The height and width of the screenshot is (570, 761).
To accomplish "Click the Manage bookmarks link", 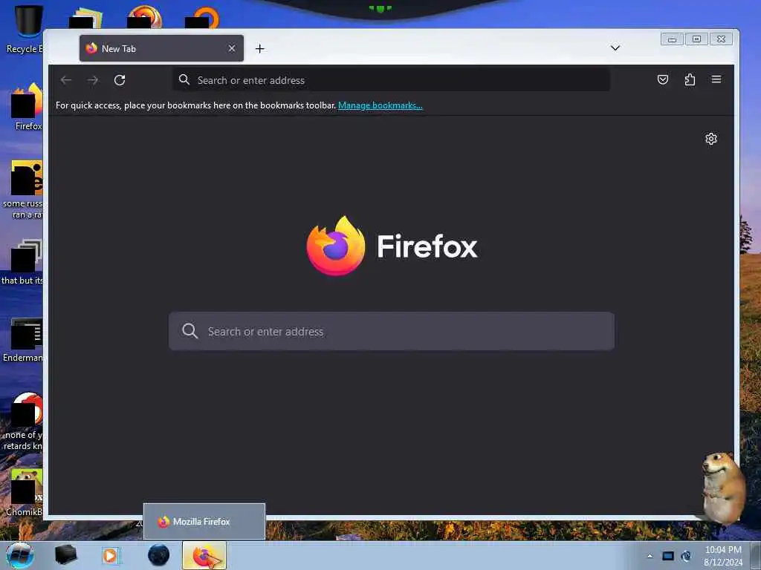I will (380, 105).
